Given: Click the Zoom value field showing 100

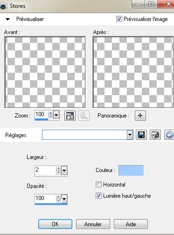Looking at the screenshot, I should 42,114.
